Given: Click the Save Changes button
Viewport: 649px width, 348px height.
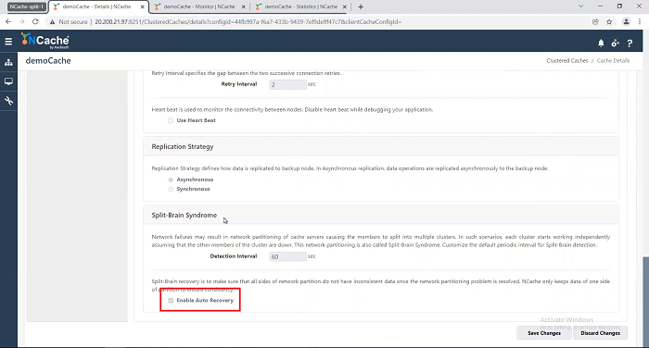Looking at the screenshot, I should pyautogui.click(x=544, y=333).
